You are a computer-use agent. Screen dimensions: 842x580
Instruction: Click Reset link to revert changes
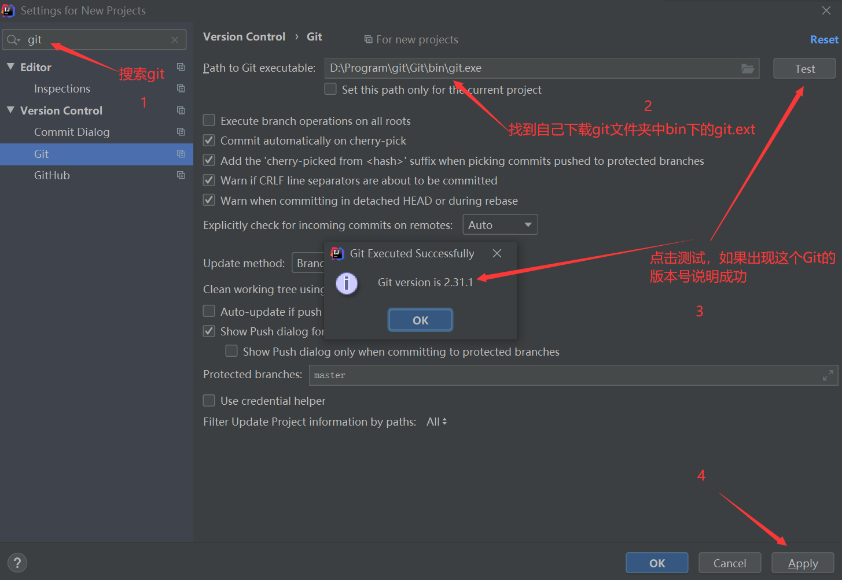(x=824, y=39)
